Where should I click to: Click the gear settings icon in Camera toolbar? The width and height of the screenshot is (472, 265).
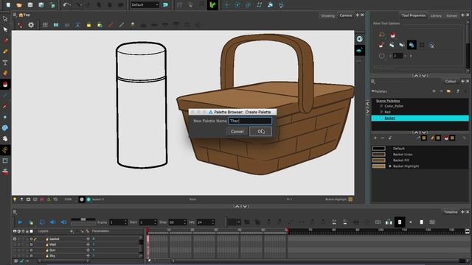(x=31, y=25)
